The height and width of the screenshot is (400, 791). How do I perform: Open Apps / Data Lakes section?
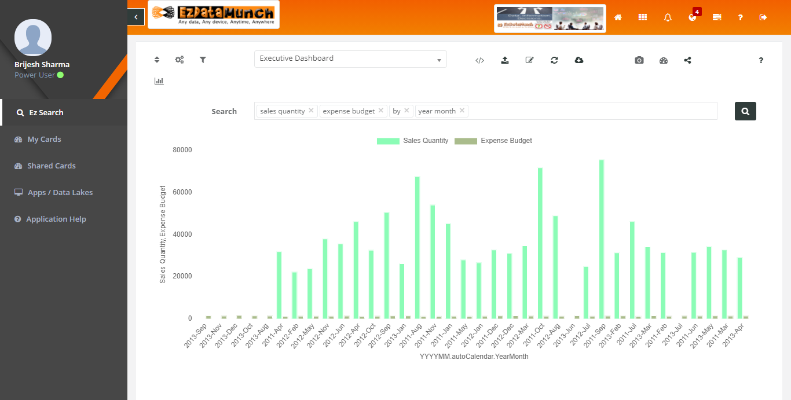pyautogui.click(x=60, y=192)
